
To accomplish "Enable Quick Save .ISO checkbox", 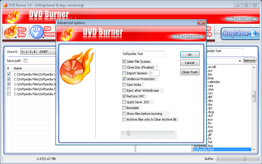I will point(124,102).
